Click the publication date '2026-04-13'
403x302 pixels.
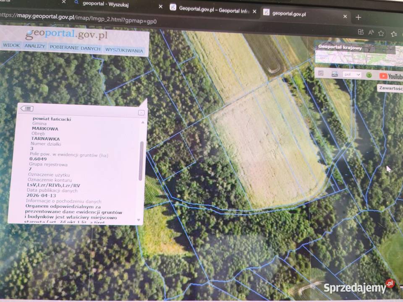41,195
